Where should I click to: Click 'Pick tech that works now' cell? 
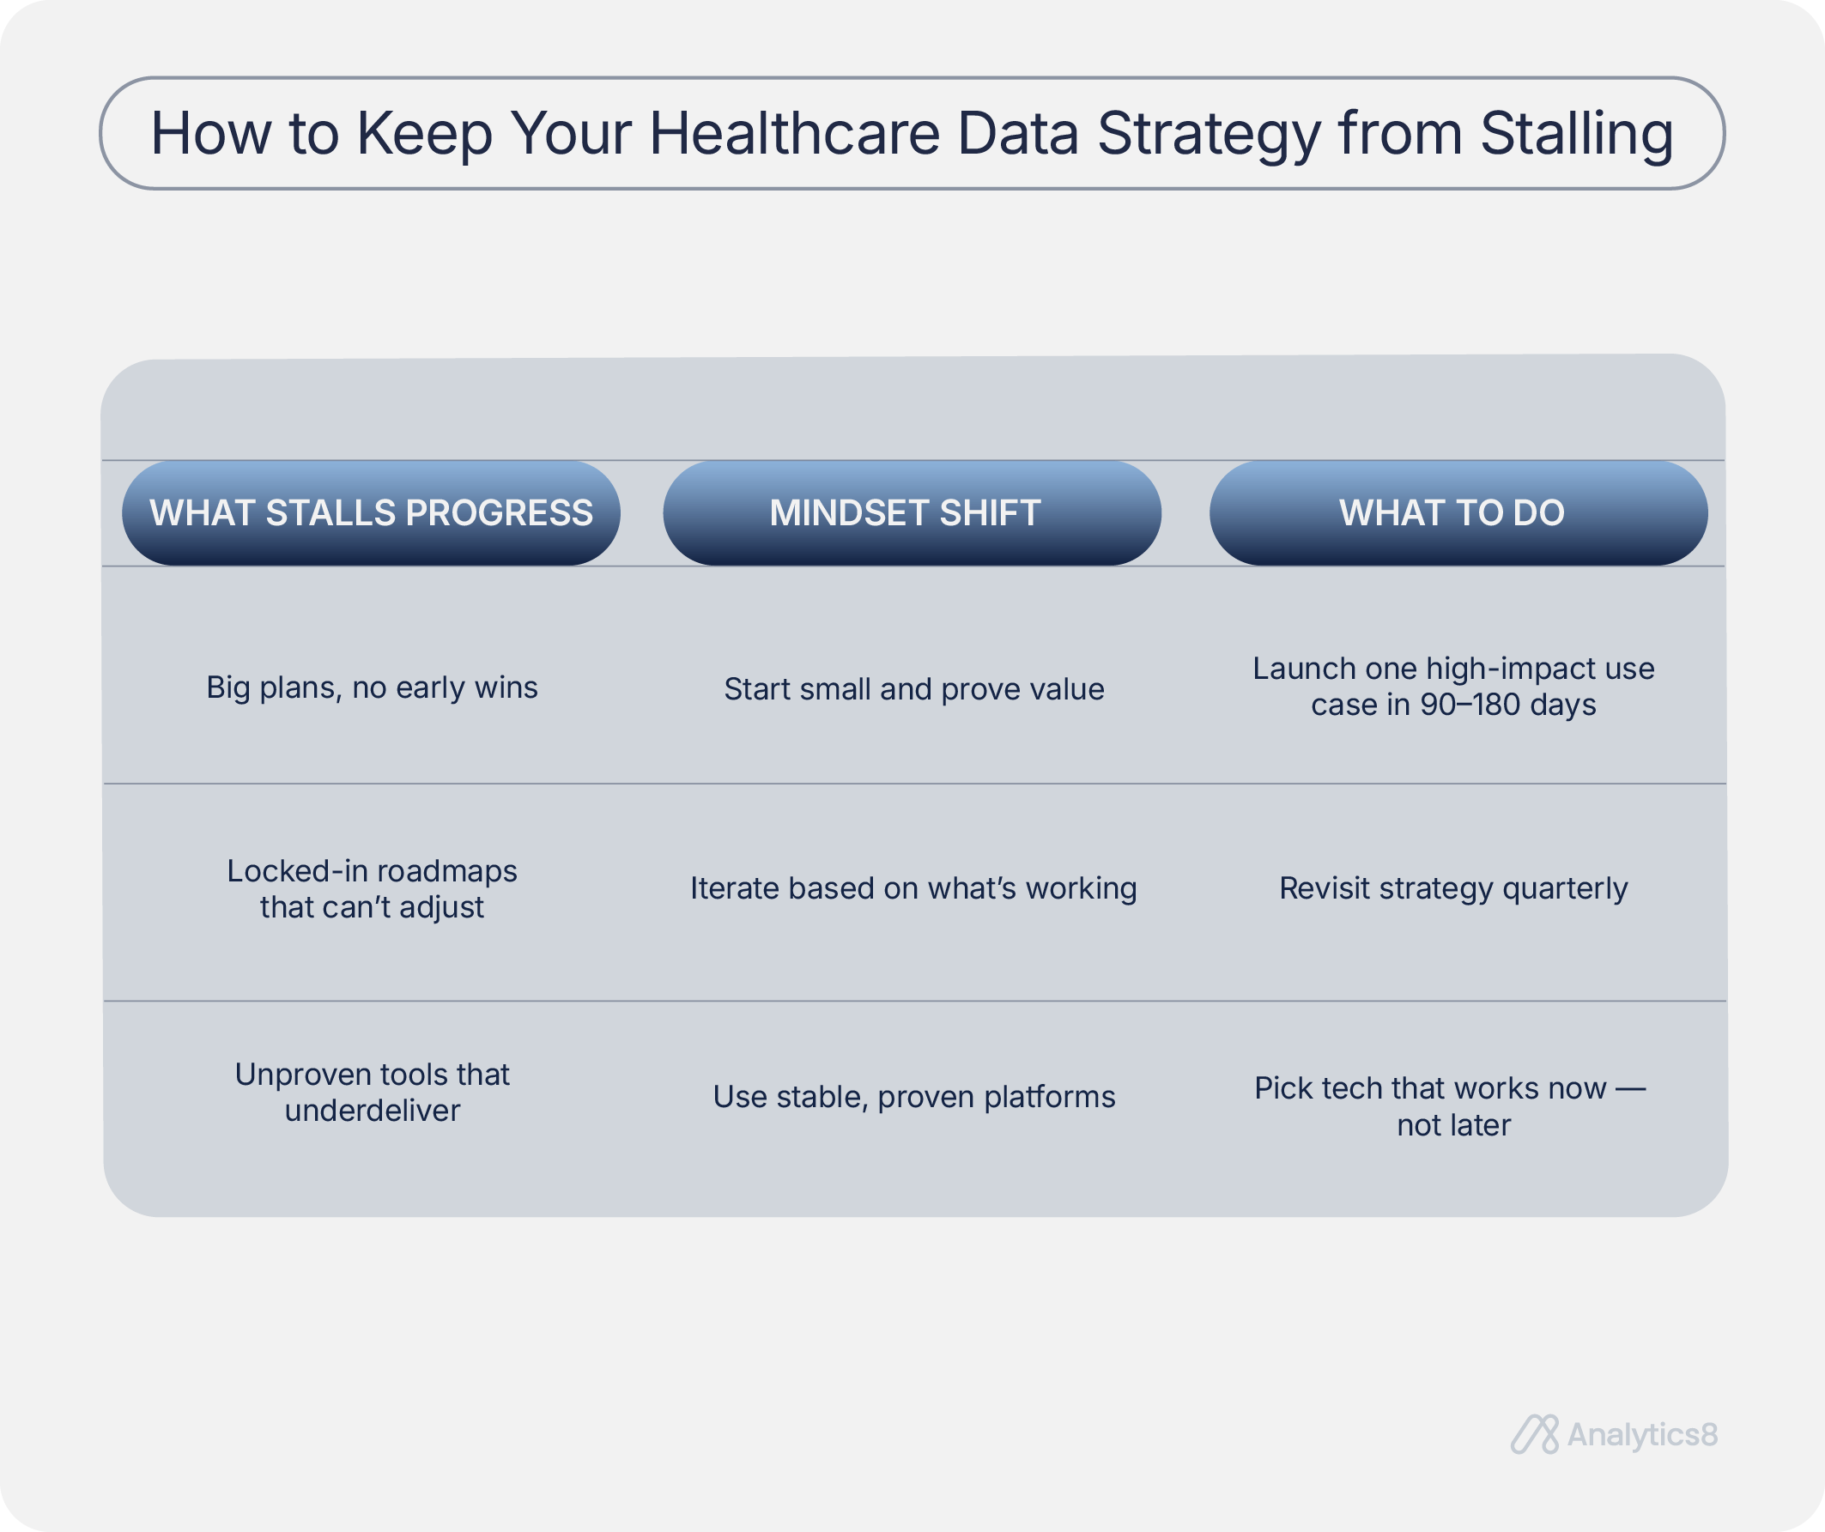click(x=1451, y=1106)
